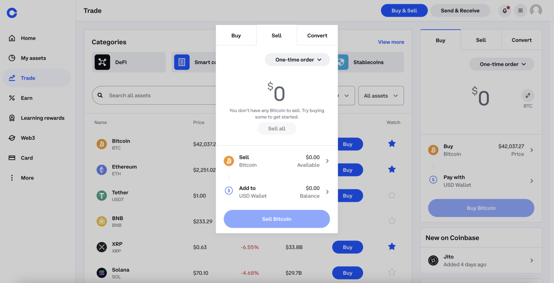Expand Pay with USD Wallet row
The image size is (554, 283).
481,181
